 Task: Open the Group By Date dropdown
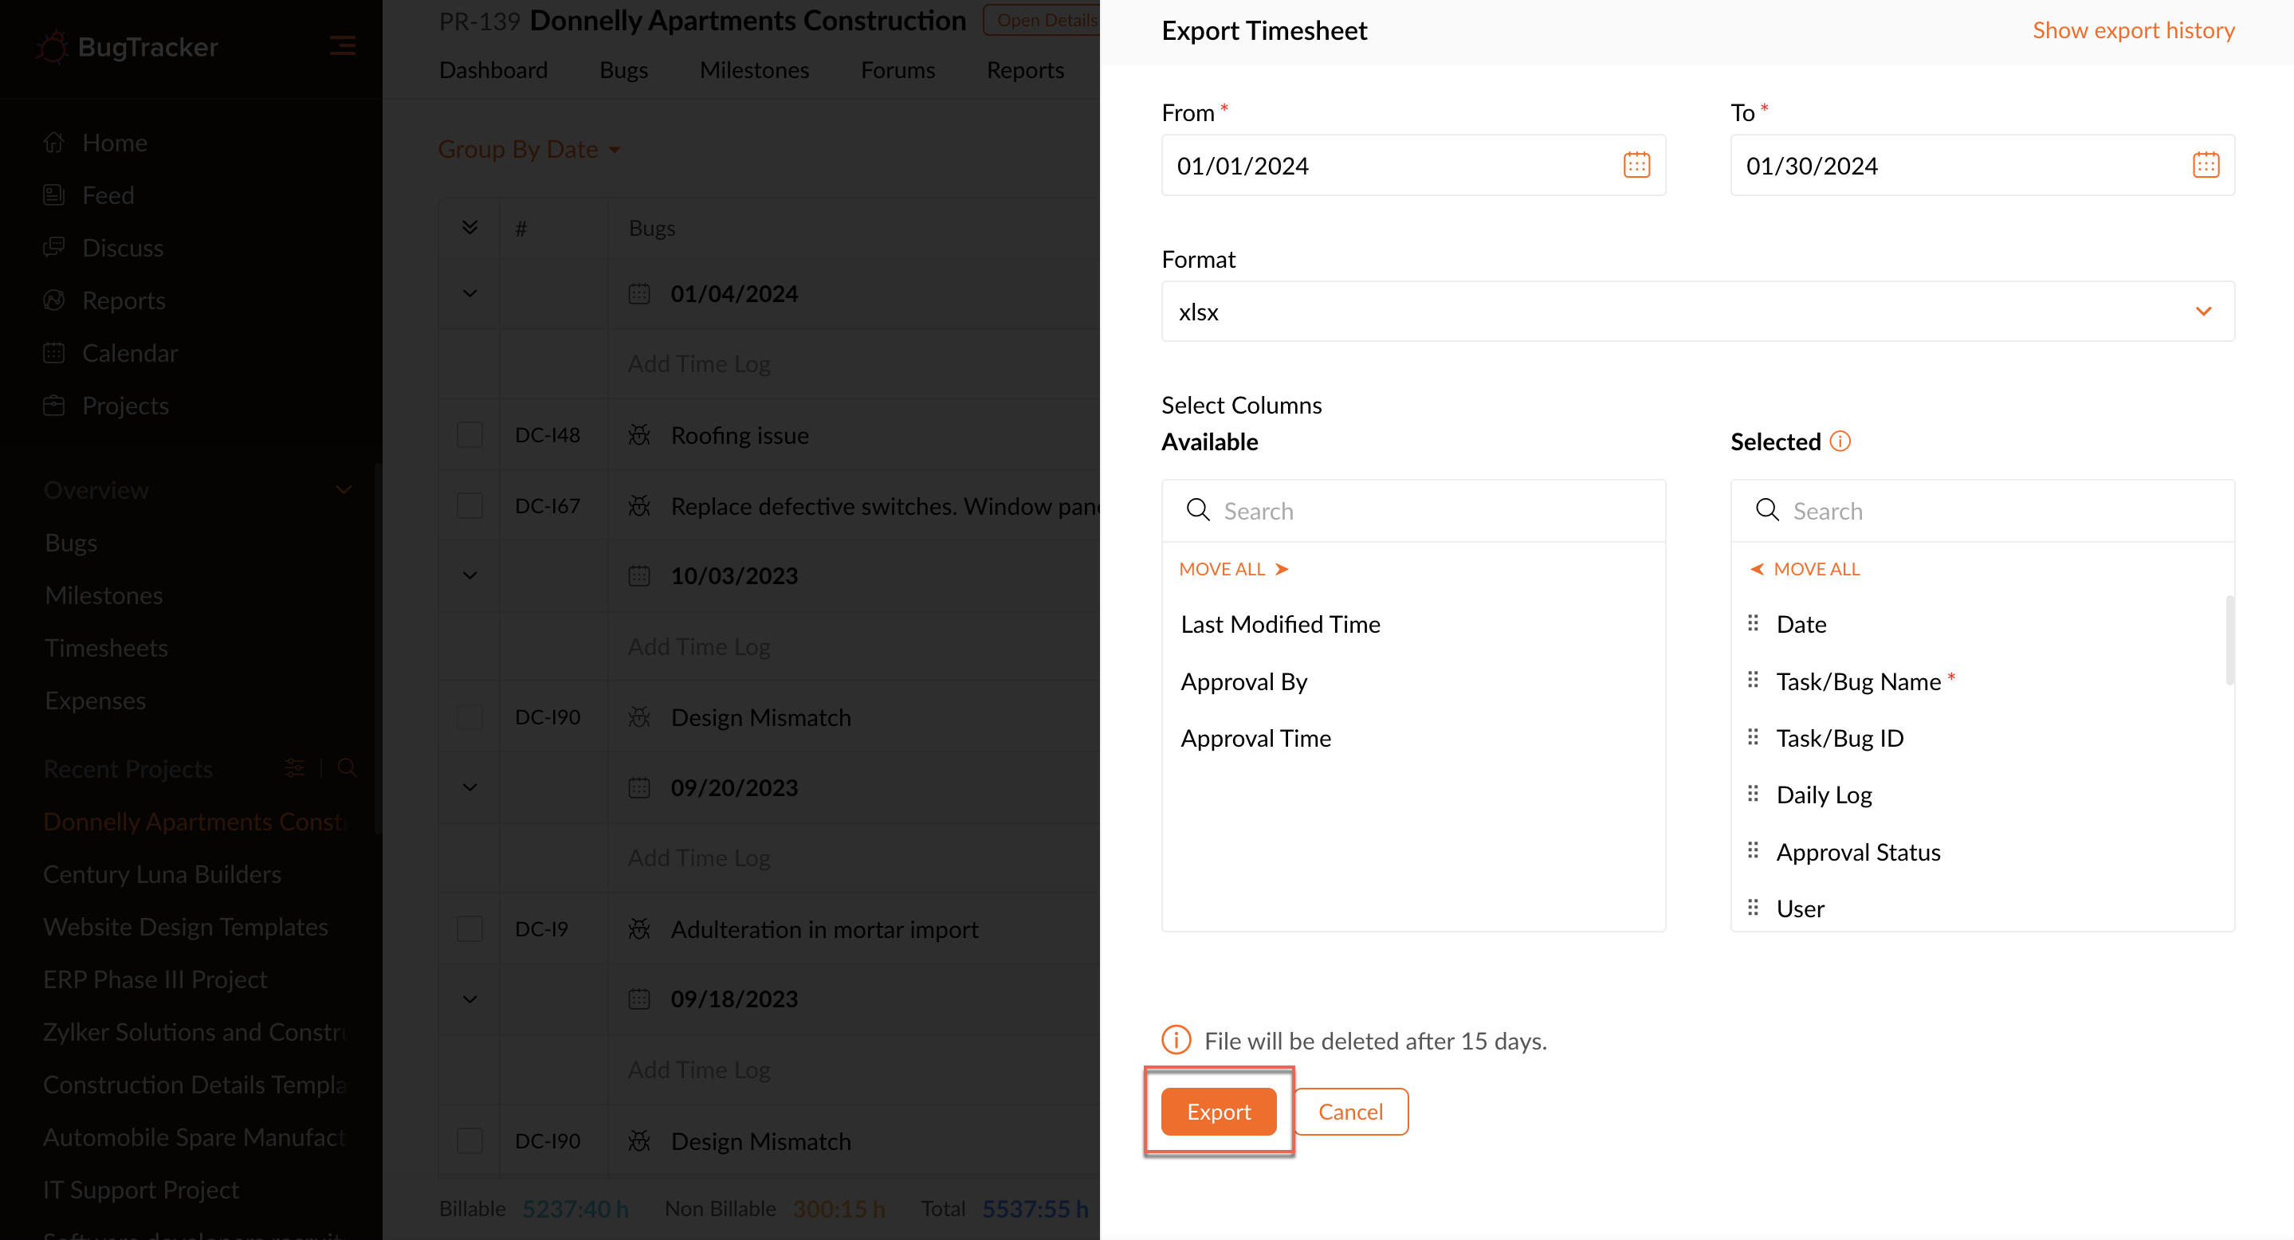coord(529,149)
